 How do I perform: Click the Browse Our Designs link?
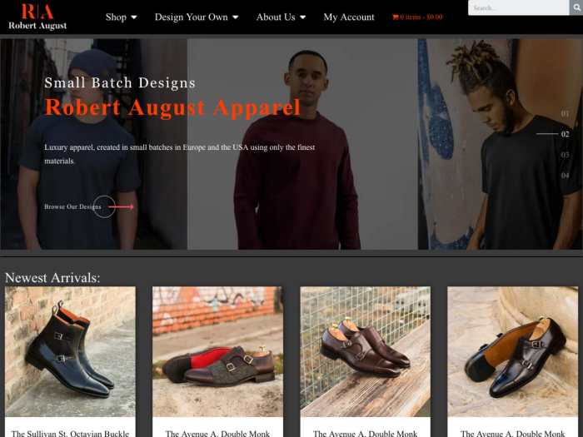pos(72,206)
